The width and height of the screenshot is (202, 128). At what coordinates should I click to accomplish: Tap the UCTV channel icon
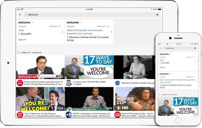click(x=69, y=115)
